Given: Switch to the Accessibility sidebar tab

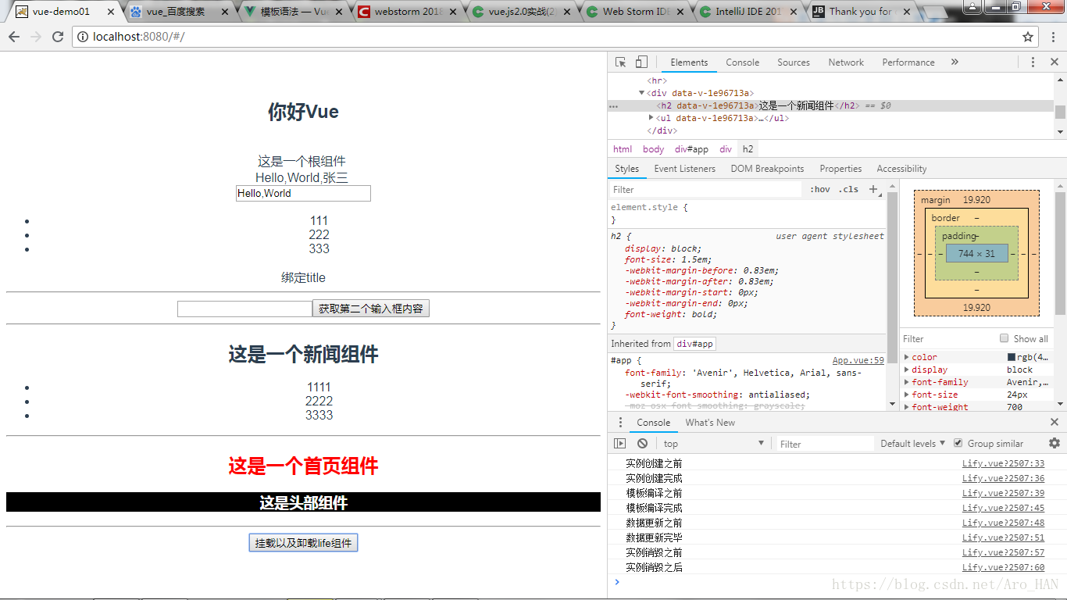Looking at the screenshot, I should [x=901, y=169].
